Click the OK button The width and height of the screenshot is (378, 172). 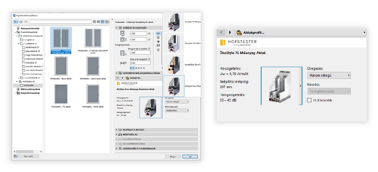click(x=190, y=157)
